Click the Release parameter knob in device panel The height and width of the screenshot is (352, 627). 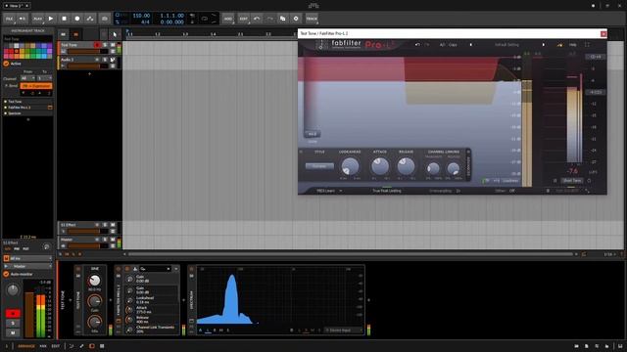coord(129,320)
